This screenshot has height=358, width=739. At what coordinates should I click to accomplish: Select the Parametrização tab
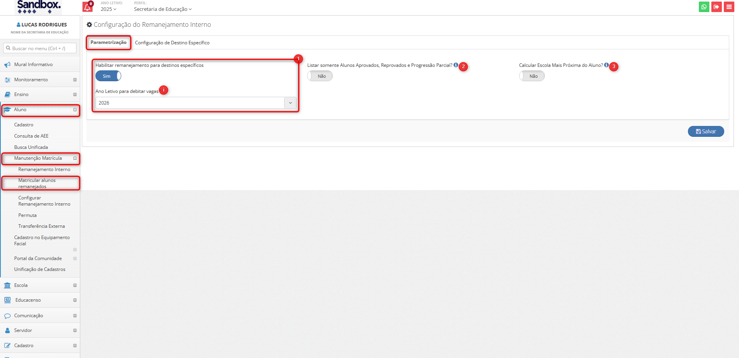pyautogui.click(x=108, y=42)
